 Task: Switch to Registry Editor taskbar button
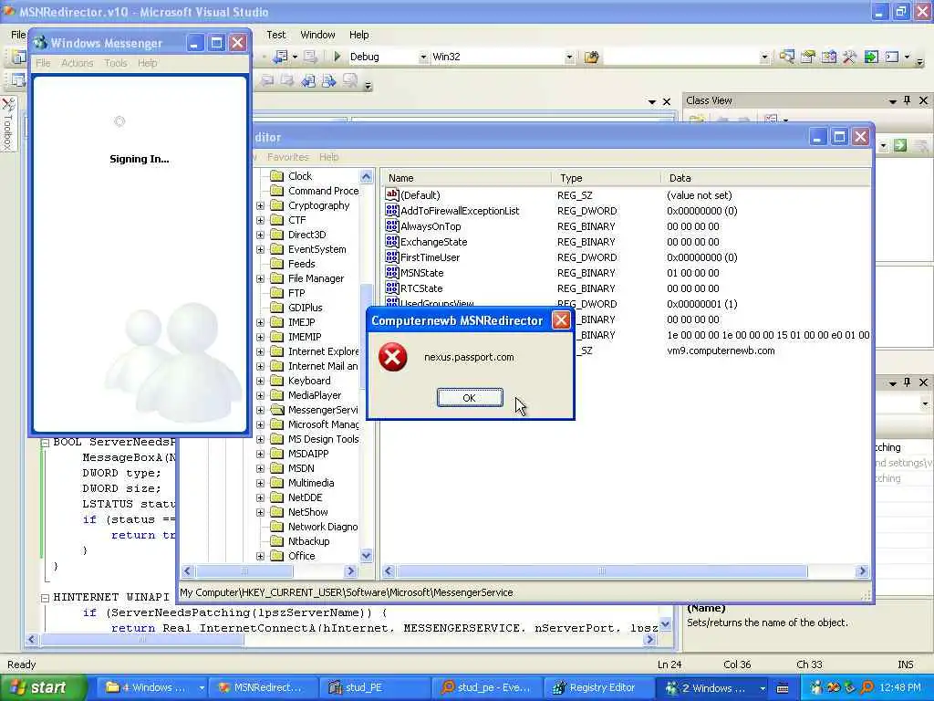click(597, 687)
